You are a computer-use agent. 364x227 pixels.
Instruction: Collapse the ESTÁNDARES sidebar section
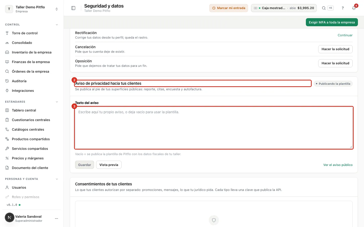click(x=57, y=102)
